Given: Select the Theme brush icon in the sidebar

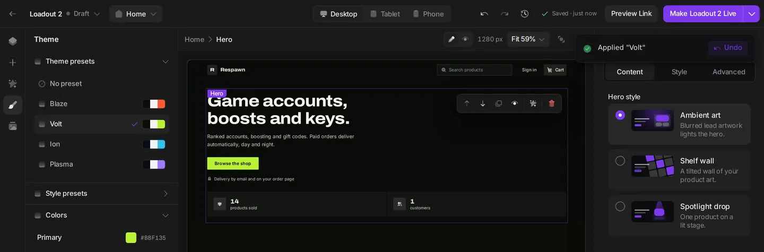Looking at the screenshot, I should pos(13,105).
